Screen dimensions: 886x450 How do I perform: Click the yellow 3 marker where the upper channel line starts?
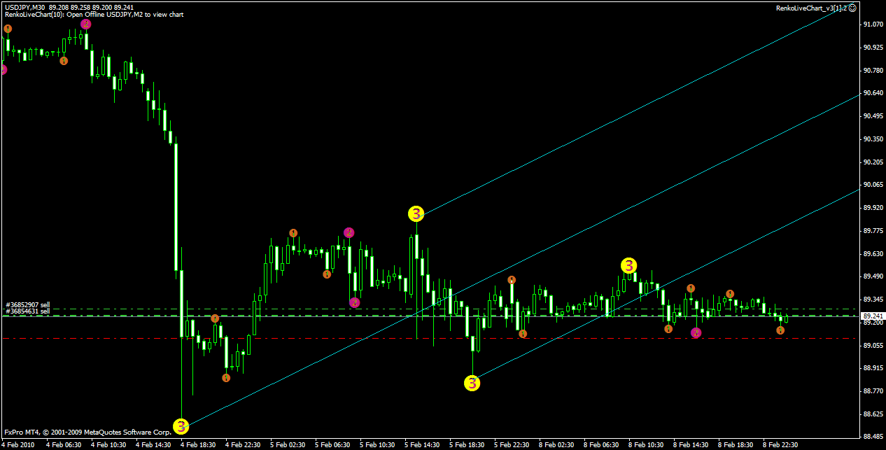click(x=416, y=213)
